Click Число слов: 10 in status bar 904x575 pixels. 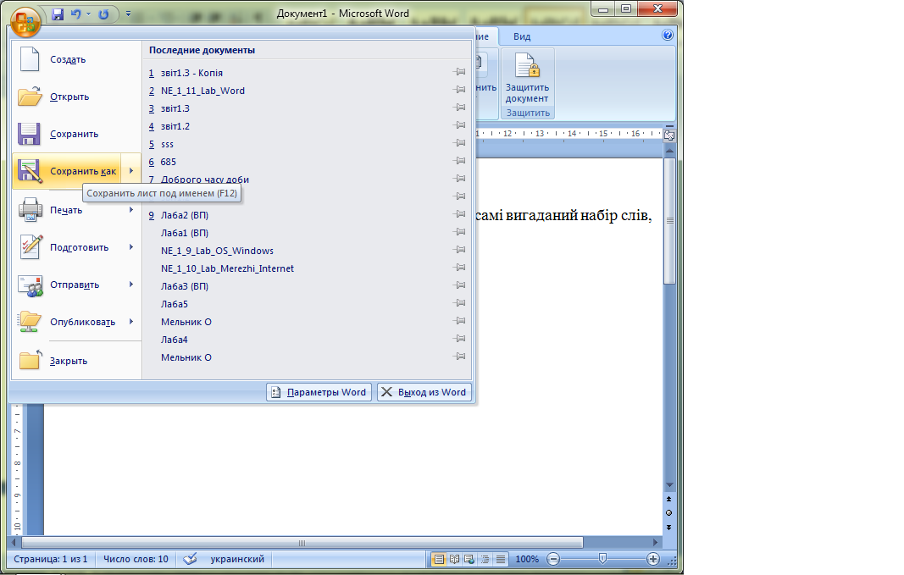click(x=136, y=559)
